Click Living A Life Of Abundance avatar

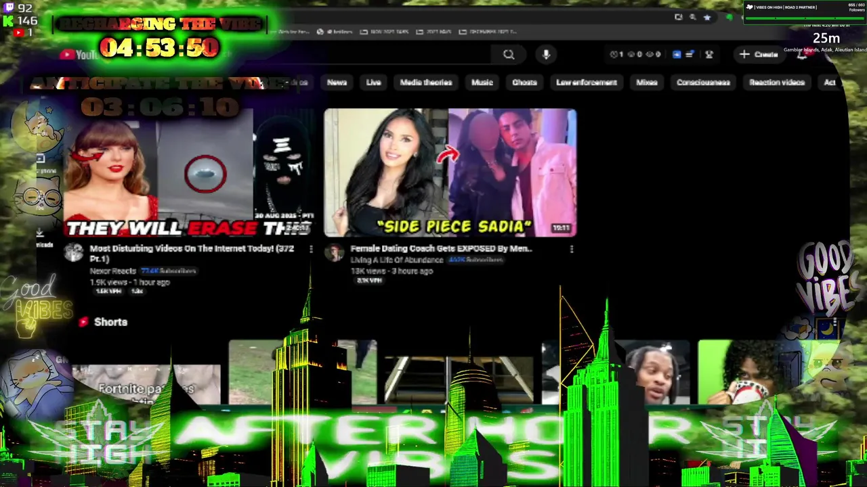(x=334, y=254)
